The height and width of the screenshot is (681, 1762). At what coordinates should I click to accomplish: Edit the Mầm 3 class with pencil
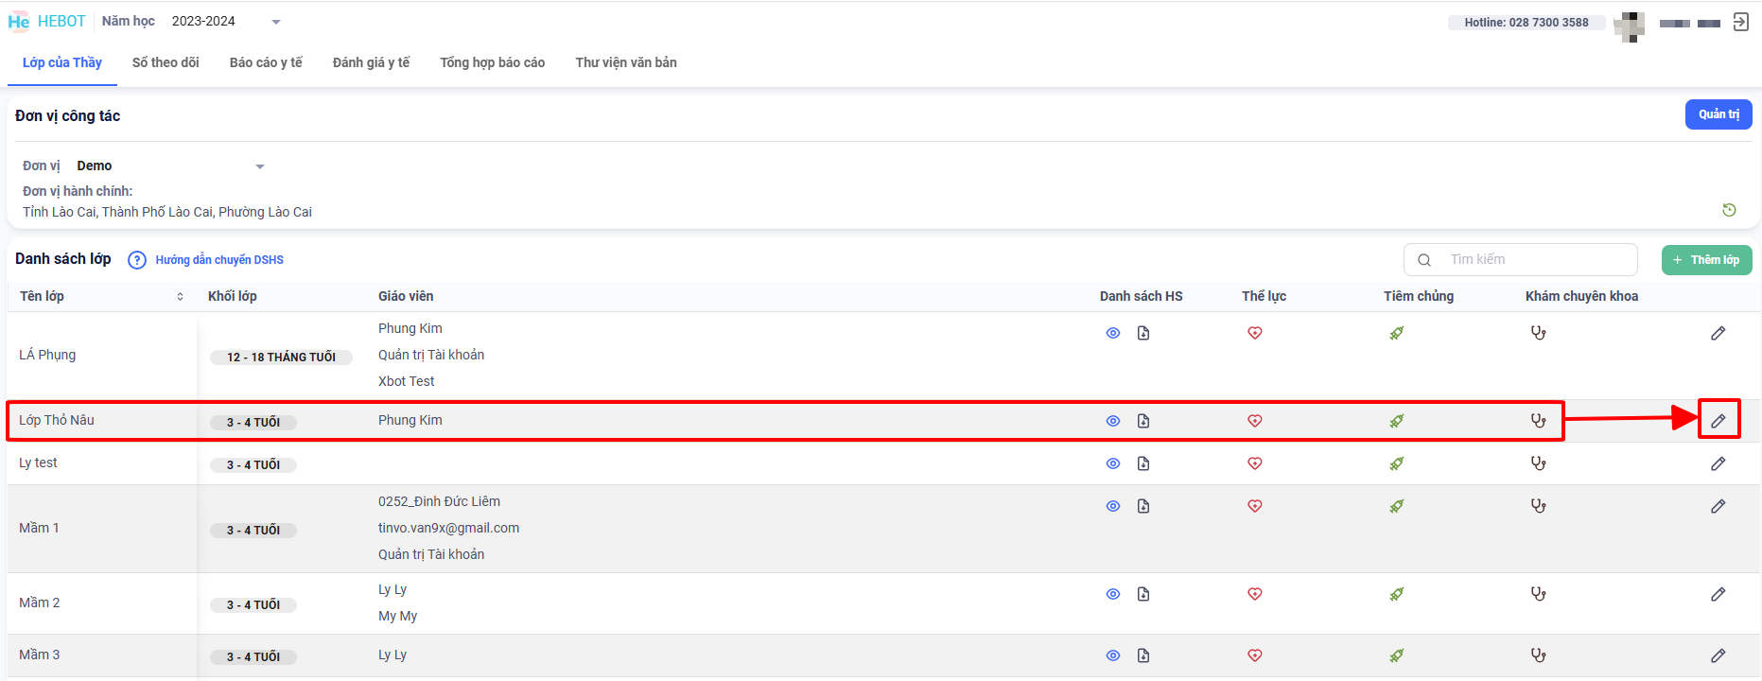pyautogui.click(x=1718, y=655)
